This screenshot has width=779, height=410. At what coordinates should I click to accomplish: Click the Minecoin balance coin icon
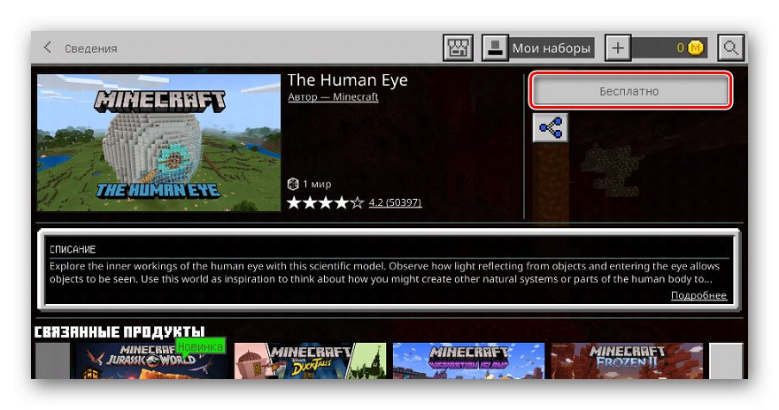click(x=696, y=48)
